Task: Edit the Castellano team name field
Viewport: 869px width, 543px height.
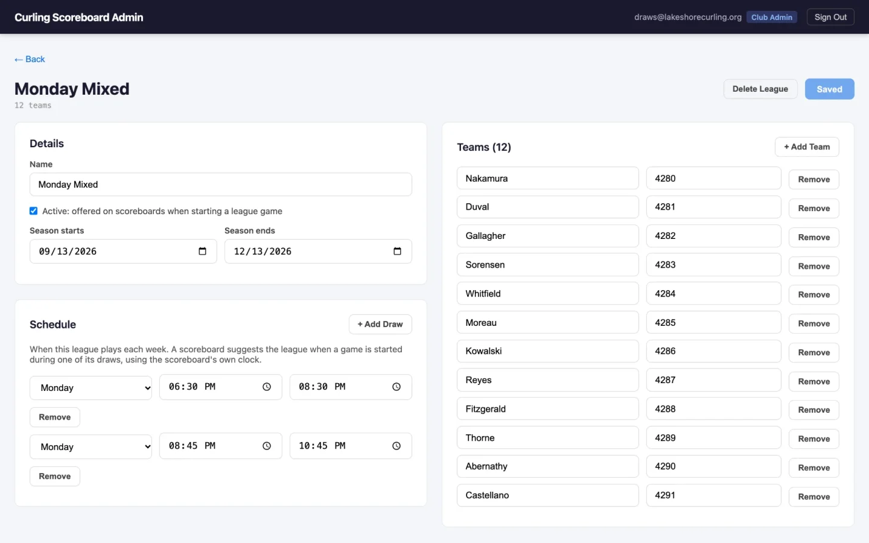Action: click(548, 495)
